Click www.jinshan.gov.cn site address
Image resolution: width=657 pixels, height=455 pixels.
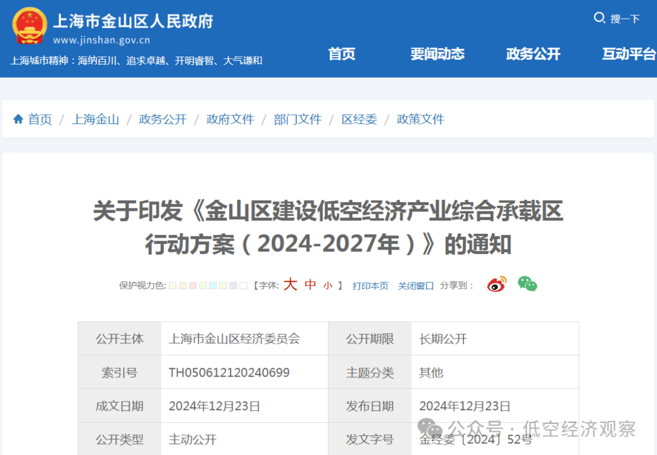click(x=102, y=40)
